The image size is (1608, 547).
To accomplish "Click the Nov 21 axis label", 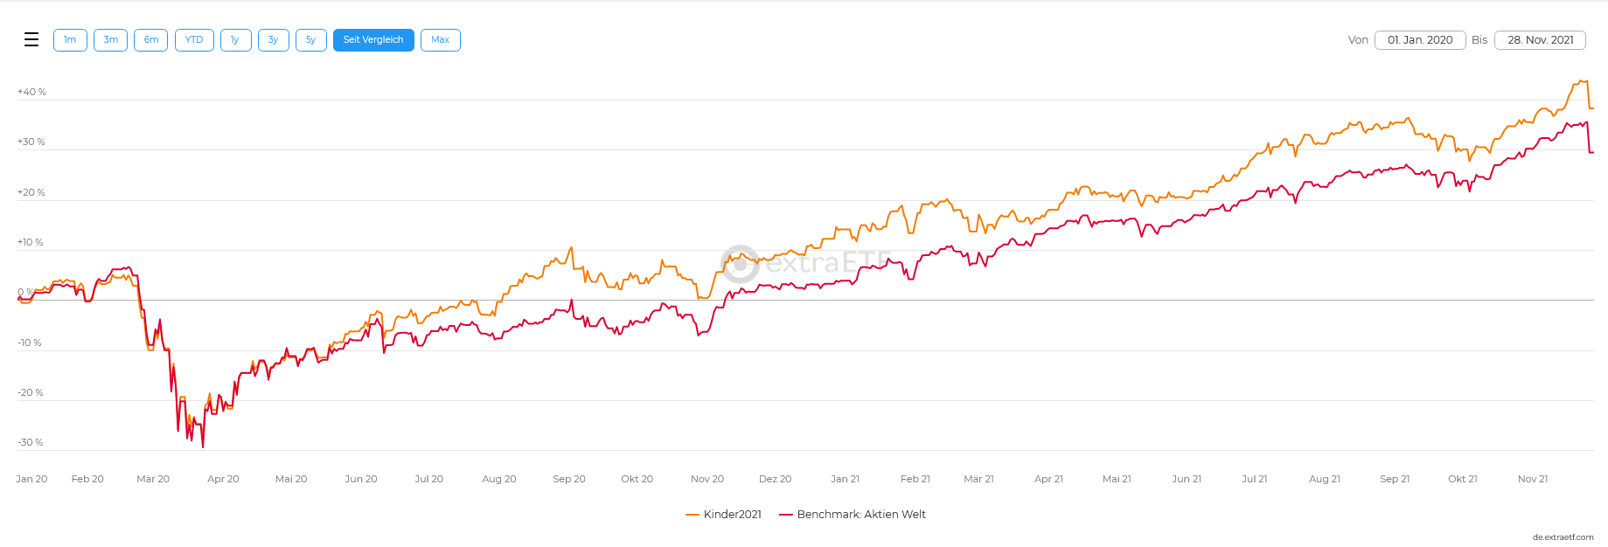I will point(1533,479).
